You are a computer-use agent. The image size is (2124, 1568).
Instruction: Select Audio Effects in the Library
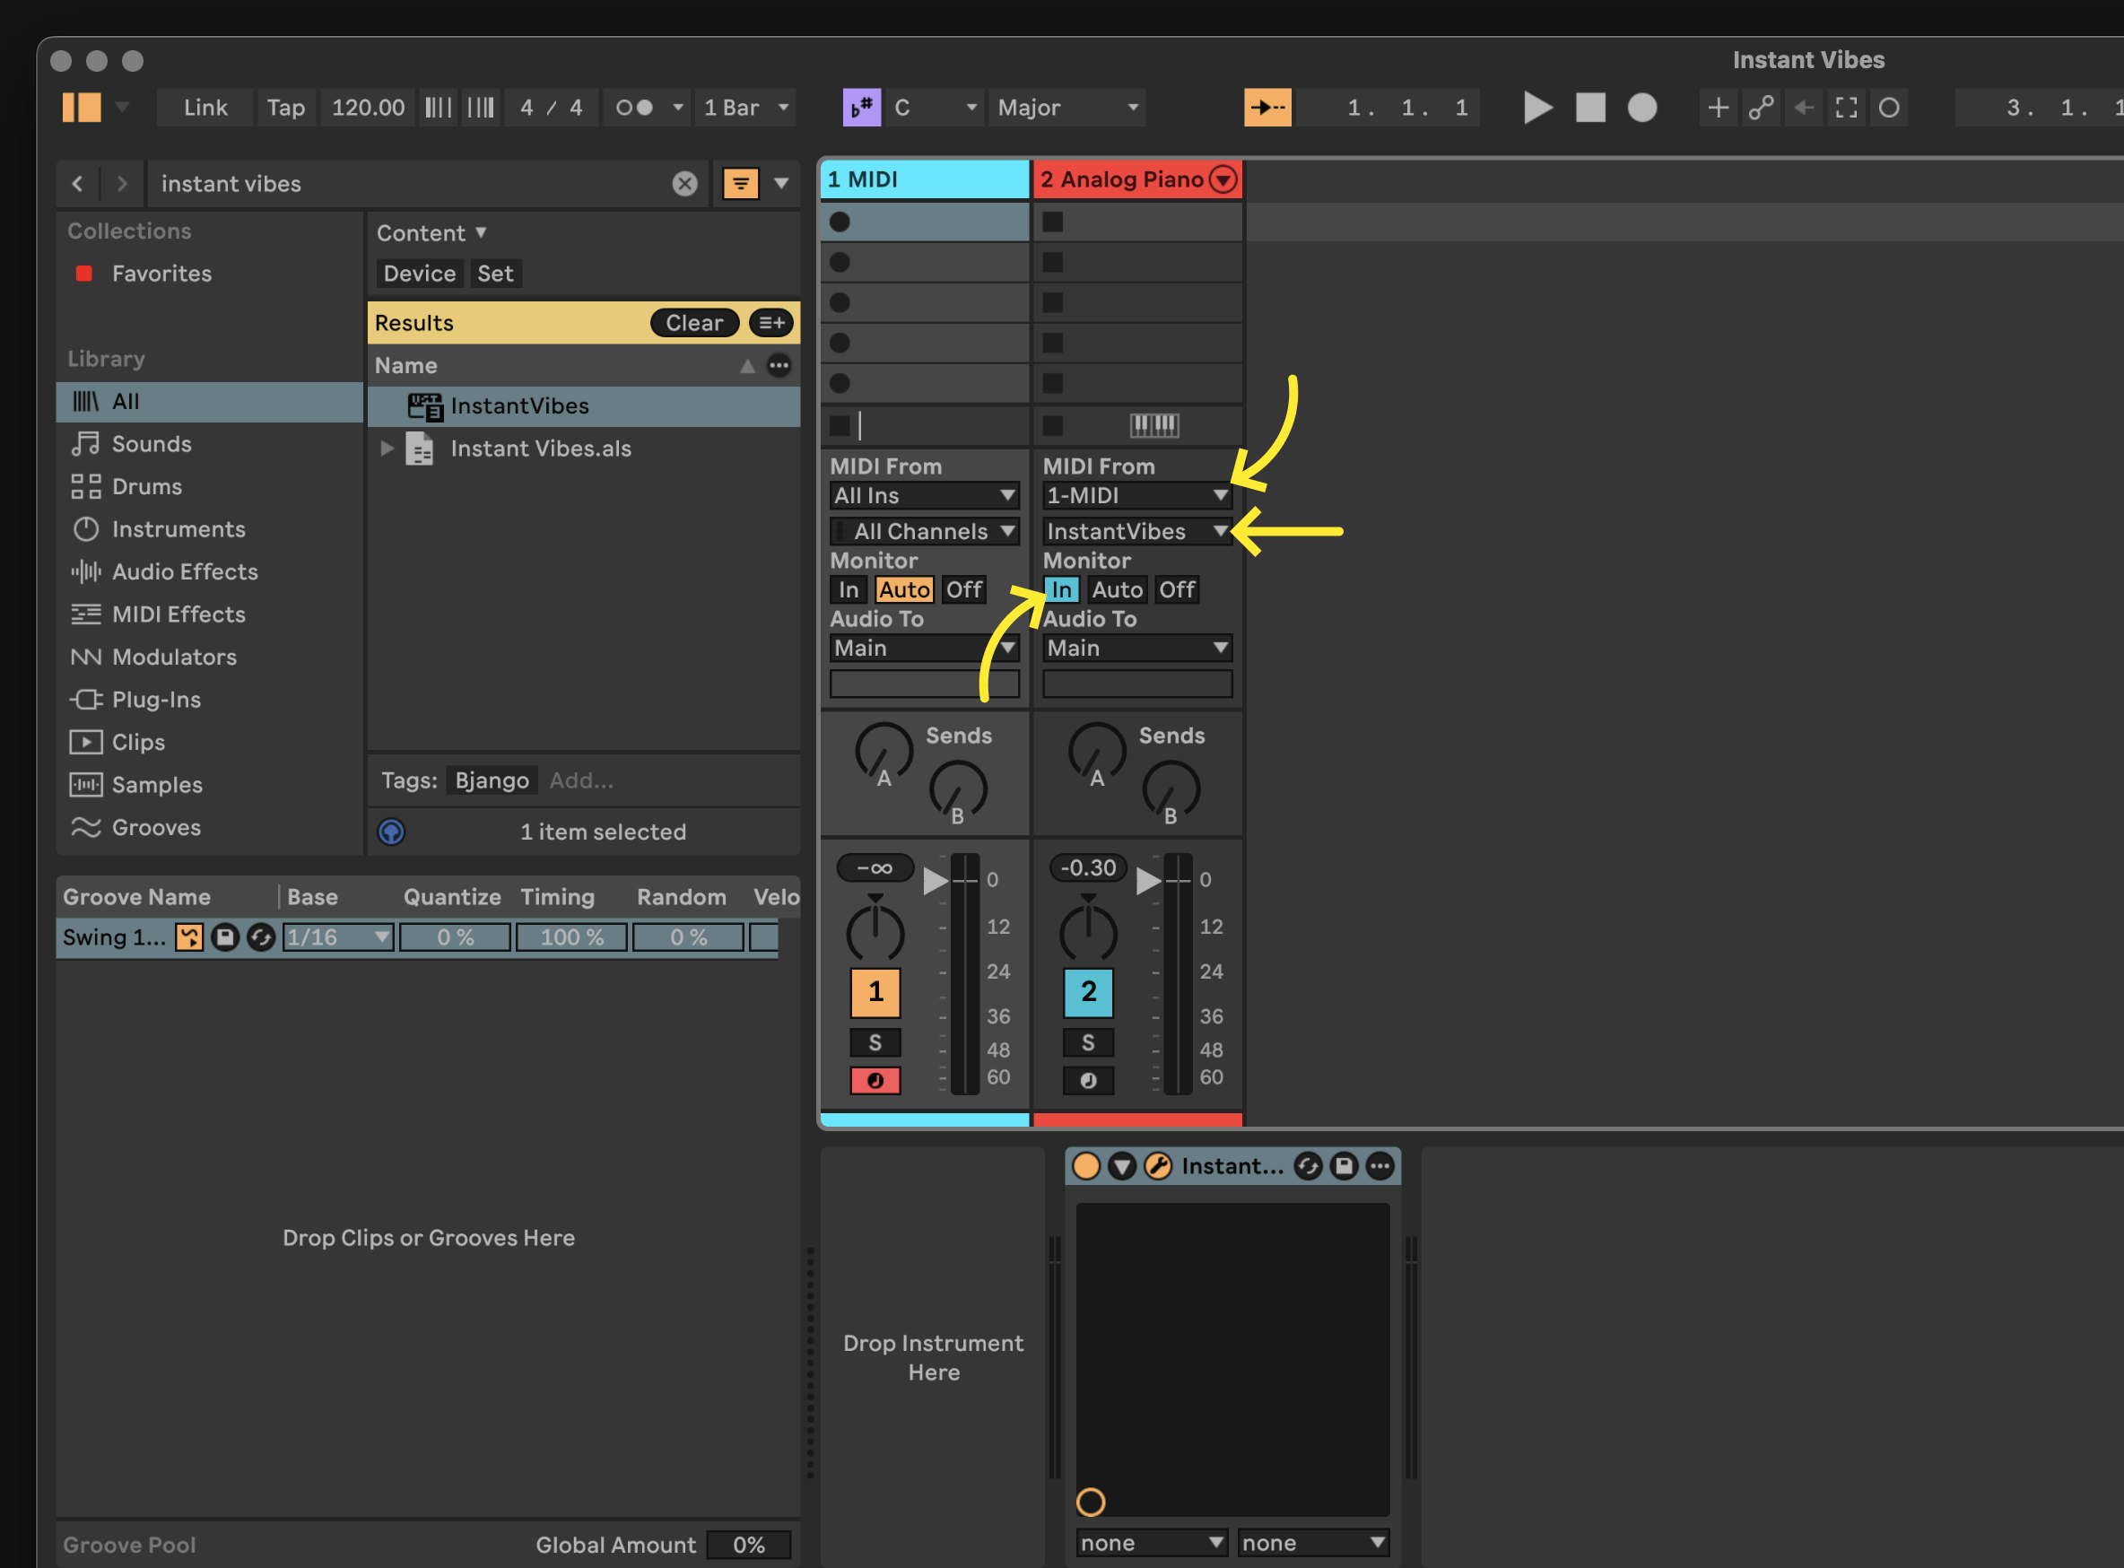(210, 571)
